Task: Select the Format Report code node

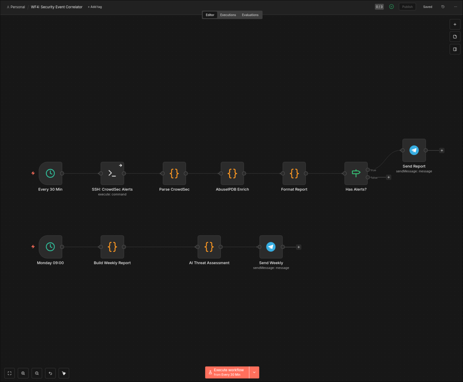Action: pyautogui.click(x=294, y=173)
